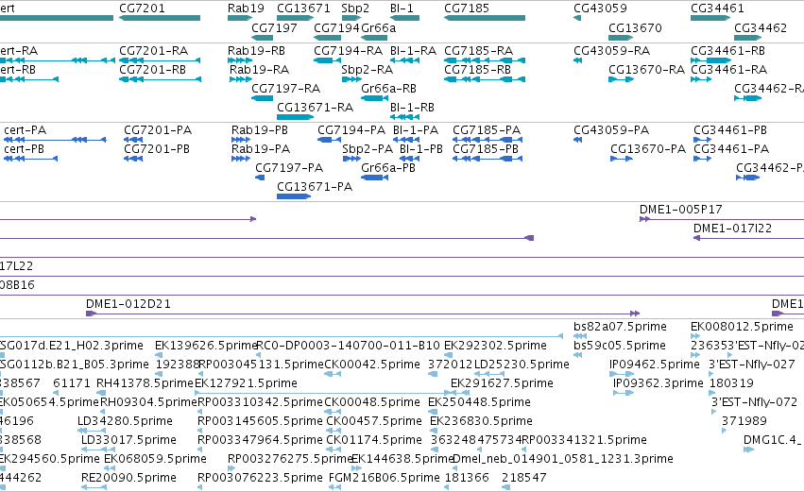The height and width of the screenshot is (492, 804).
Task: Click the CG7201-PA protein label
Action: [158, 130]
